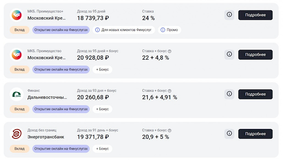The image size is (283, 160).
Task: Click the bank logo on the 22 + 4,8 % card
Action: 17,55
